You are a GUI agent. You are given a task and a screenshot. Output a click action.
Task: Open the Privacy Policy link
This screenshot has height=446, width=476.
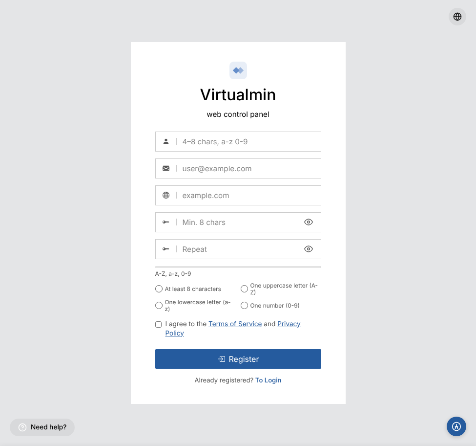pyautogui.click(x=289, y=324)
